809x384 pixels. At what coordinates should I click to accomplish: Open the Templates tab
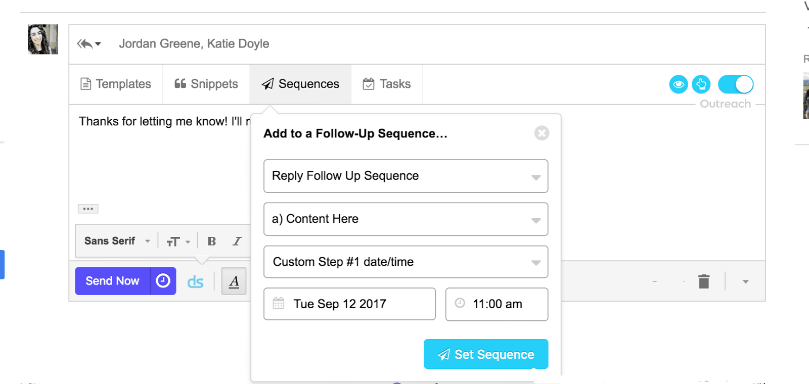(x=116, y=84)
